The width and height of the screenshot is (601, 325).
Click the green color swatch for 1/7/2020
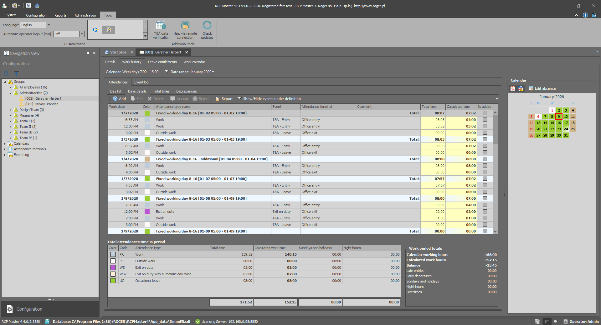[x=147, y=179]
